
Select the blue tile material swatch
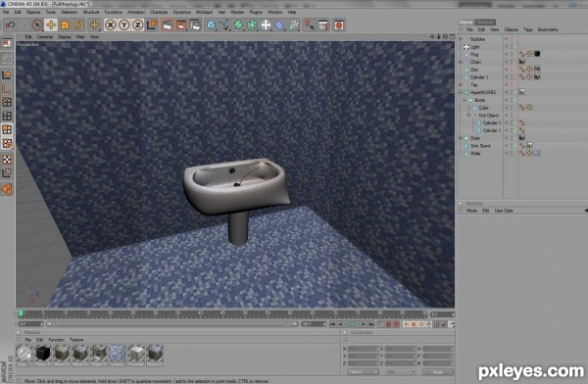click(x=118, y=356)
